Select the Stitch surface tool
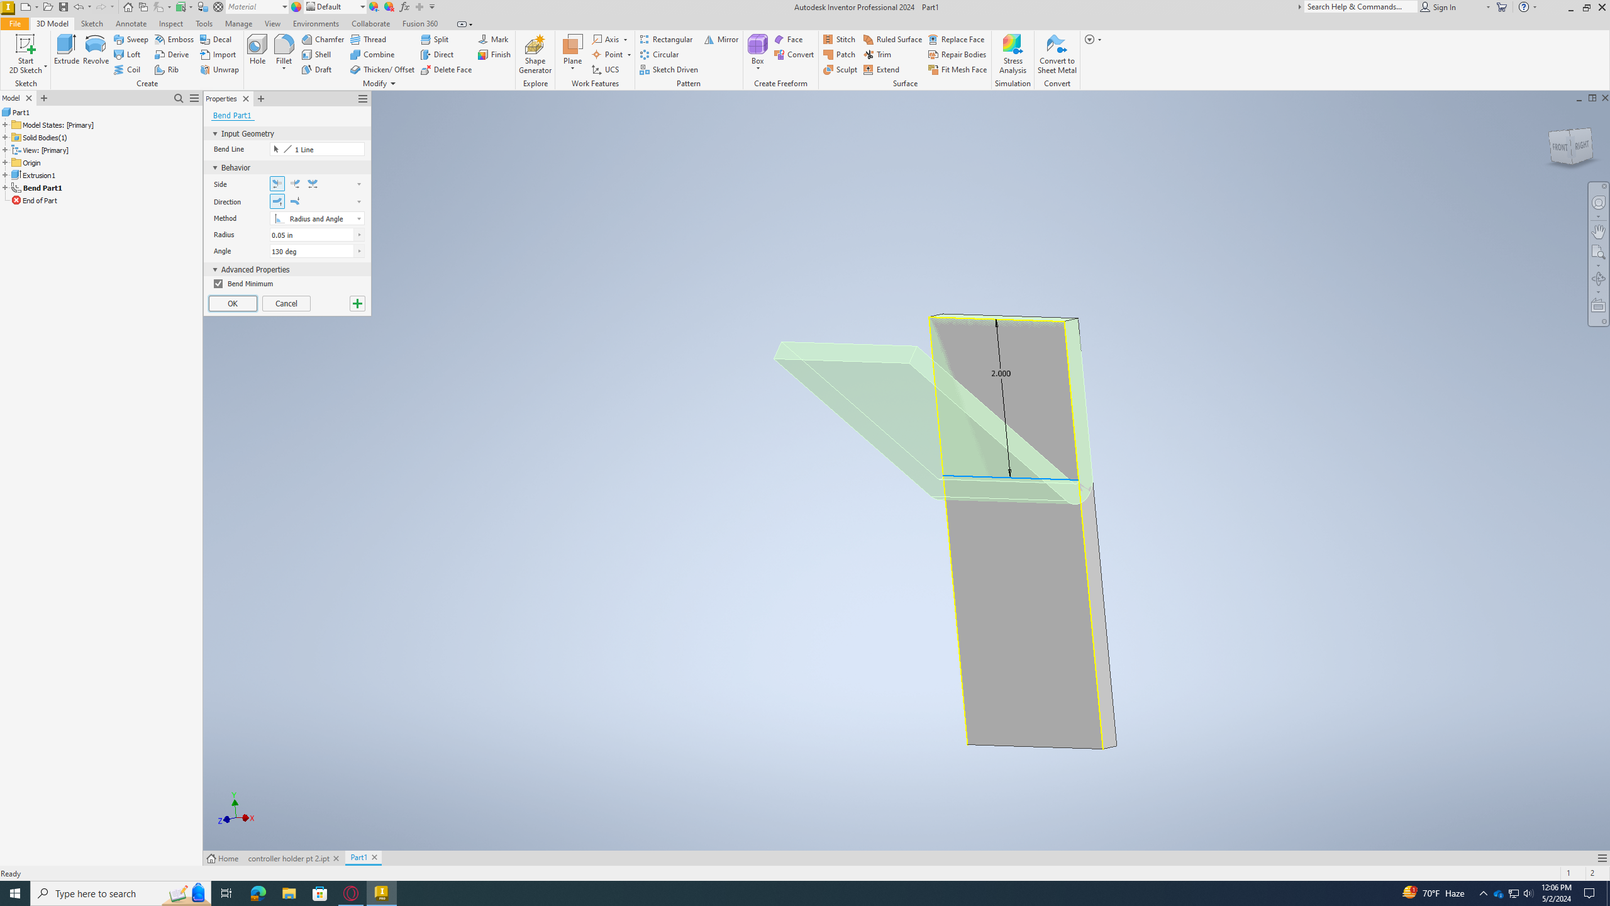Screen dimensions: 1610x906 click(839, 39)
